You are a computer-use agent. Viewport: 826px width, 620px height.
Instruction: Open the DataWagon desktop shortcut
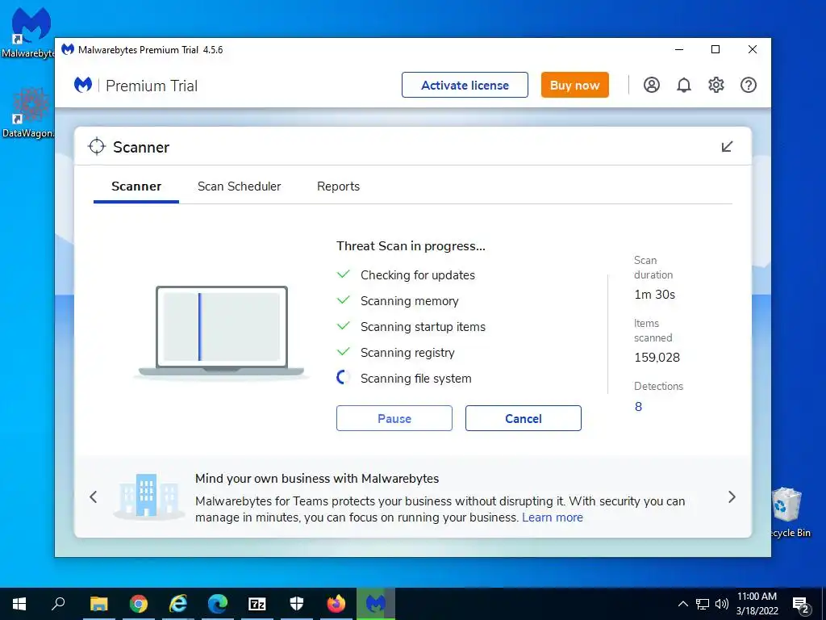[x=29, y=112]
